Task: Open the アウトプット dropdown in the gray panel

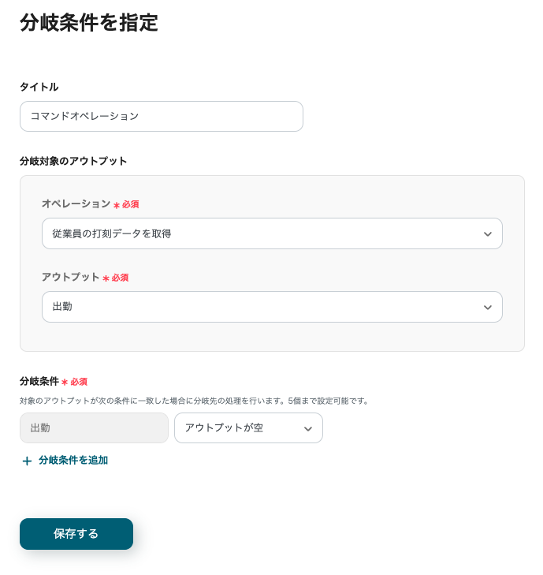Action: 260,307
